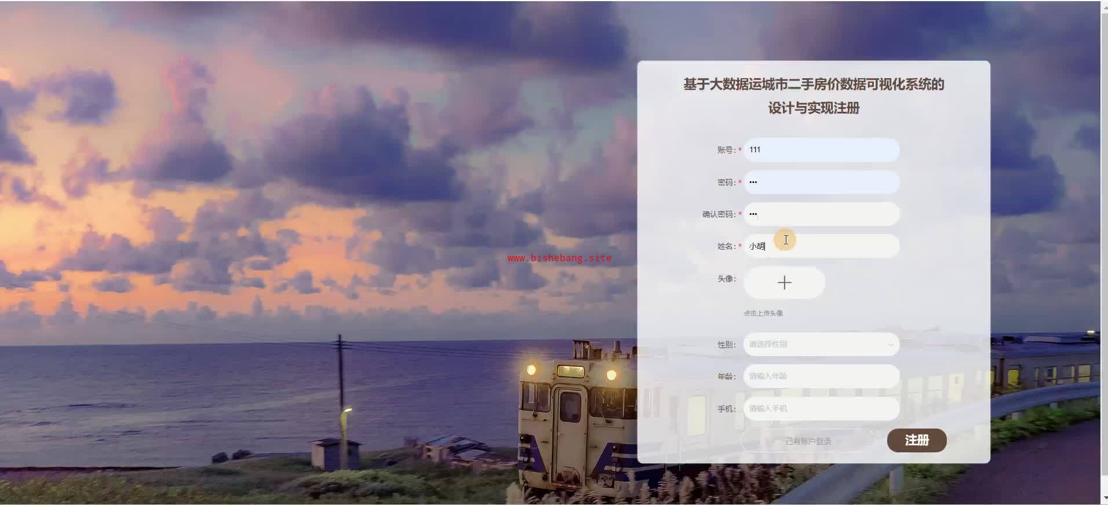Select the 确认密码 confirm password field

[822, 214]
